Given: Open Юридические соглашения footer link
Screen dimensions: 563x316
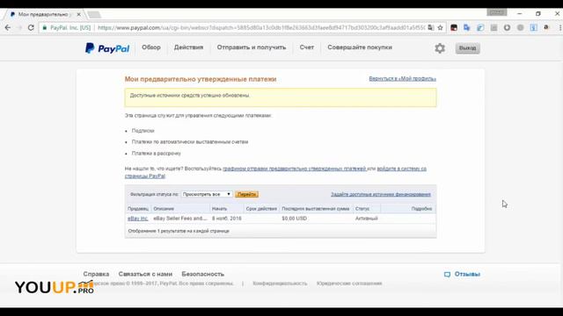Looking at the screenshot, I should 349,284.
